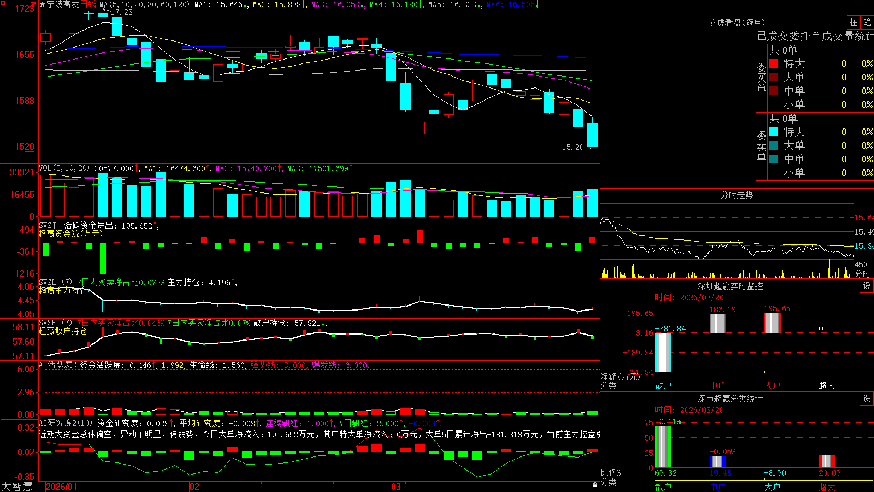The width and height of the screenshot is (874, 492).
Task: Click the star icon before 宁波高发
Action: coord(42,4)
